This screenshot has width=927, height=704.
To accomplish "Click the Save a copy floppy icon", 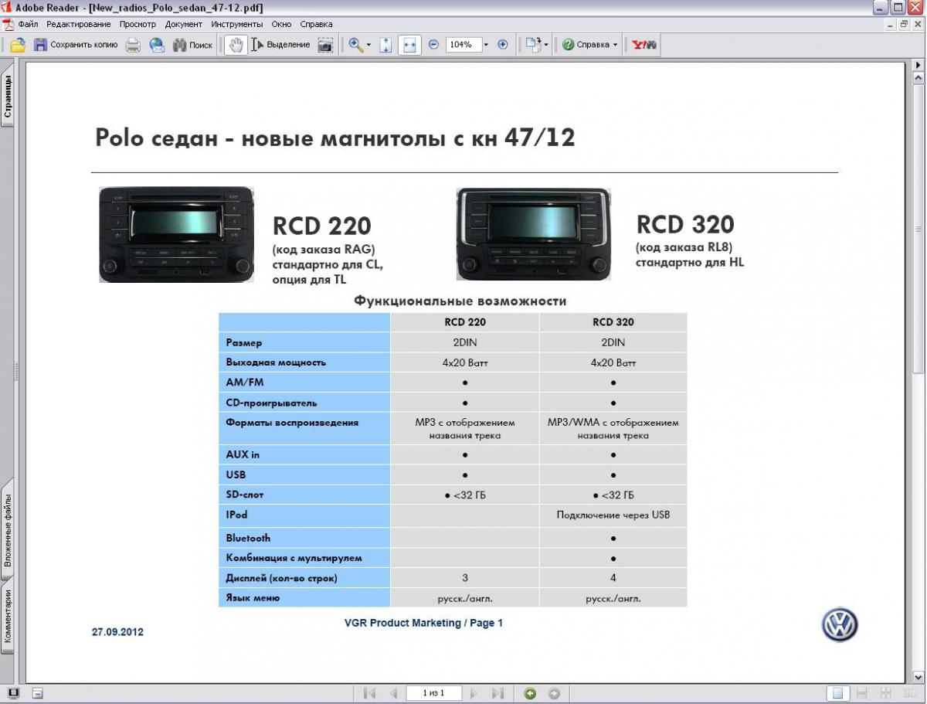I will [x=40, y=45].
